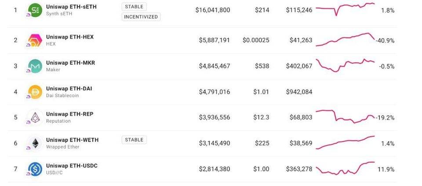
Task: Click the yellow Dai Stablecoin icon
Action: [x=35, y=92]
